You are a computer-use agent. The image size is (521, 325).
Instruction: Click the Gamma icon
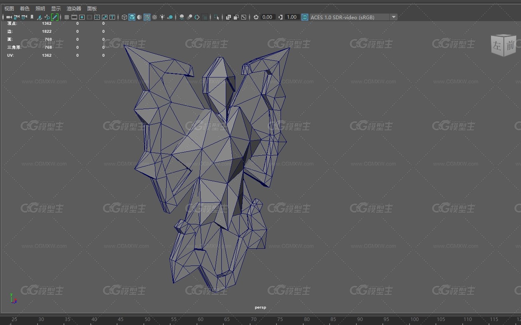[x=280, y=17]
